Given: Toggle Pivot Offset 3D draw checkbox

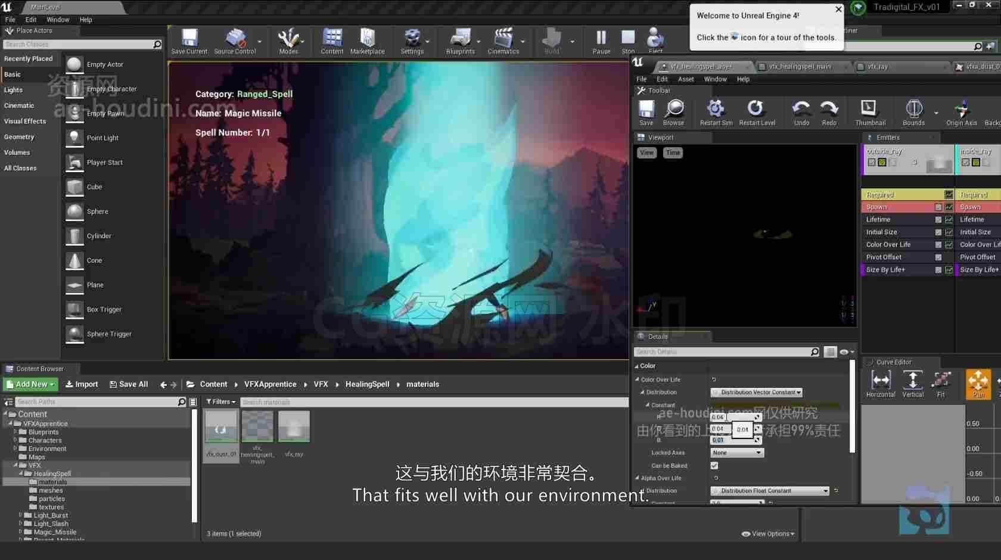Looking at the screenshot, I should coord(938,257).
